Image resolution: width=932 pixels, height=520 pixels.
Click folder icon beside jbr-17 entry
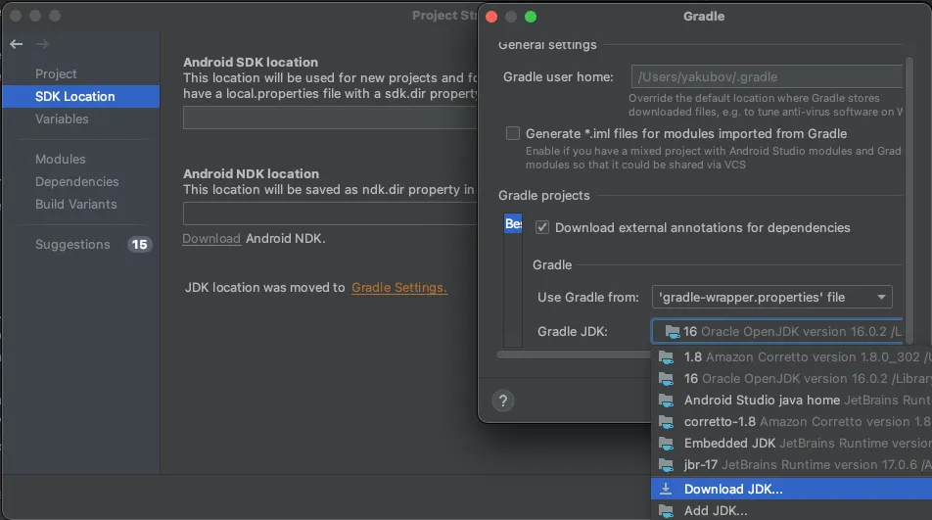coord(667,465)
